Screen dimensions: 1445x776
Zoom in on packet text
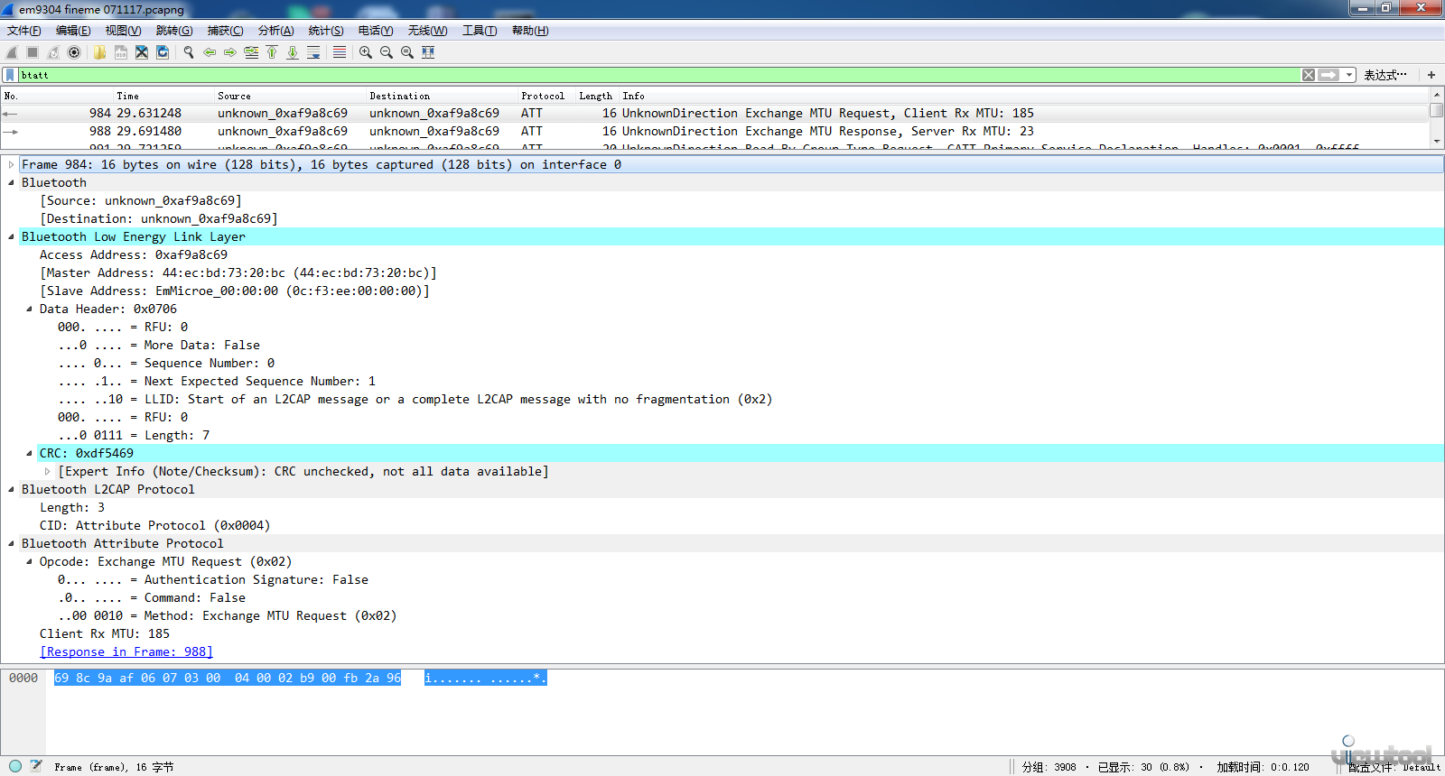click(x=366, y=52)
